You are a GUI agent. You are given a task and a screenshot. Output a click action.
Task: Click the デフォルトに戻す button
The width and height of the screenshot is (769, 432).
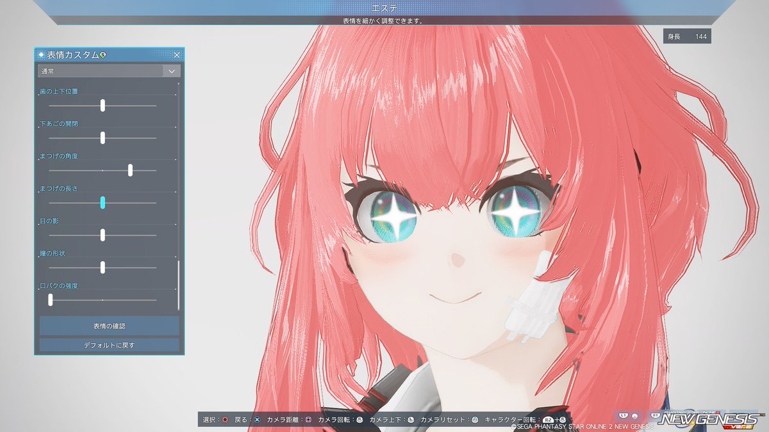[109, 345]
